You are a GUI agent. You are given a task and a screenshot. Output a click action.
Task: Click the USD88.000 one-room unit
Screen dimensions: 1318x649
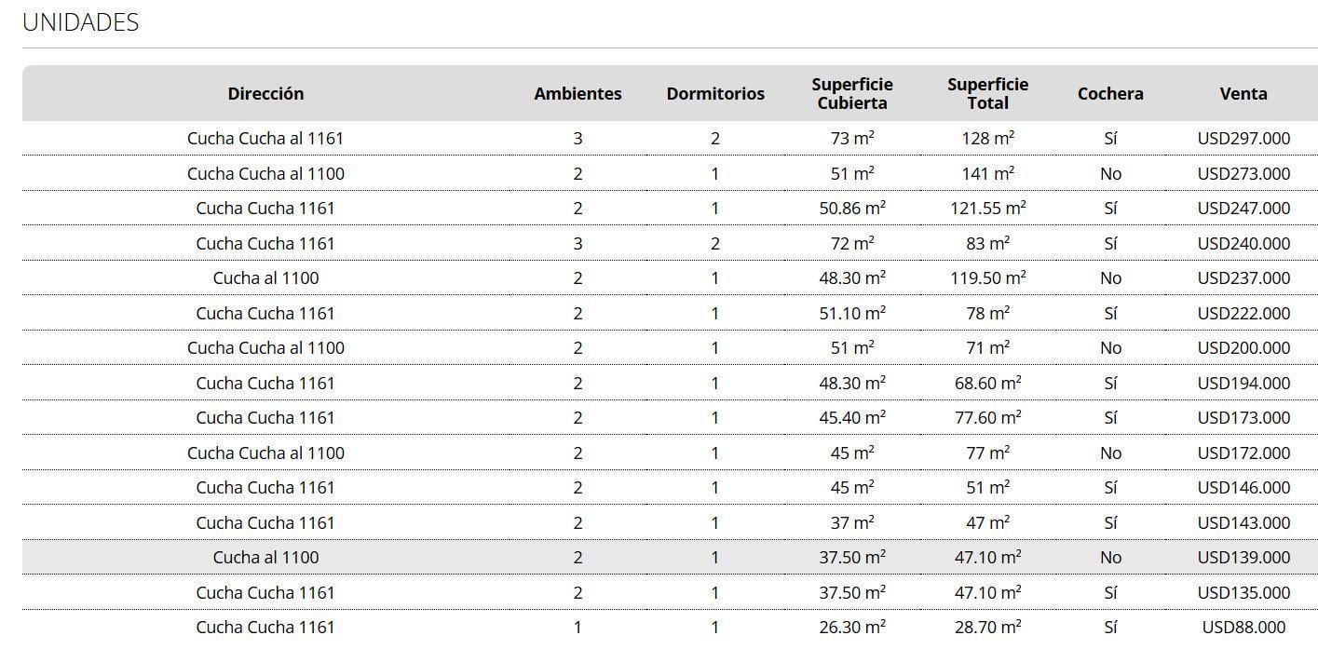click(670, 629)
